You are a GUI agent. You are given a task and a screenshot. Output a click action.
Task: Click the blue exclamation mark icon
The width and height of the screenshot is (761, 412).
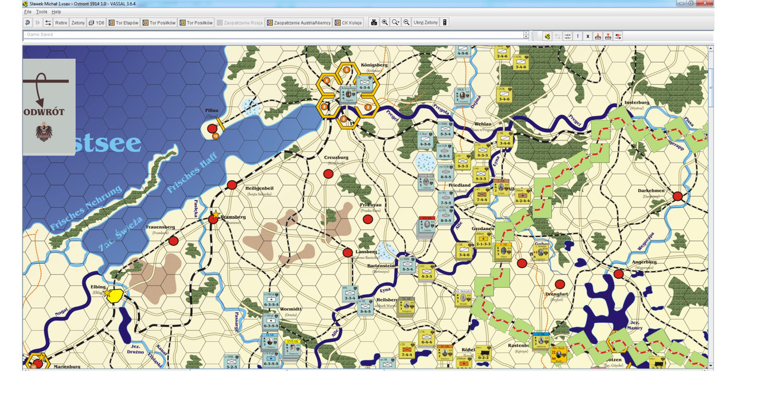(x=578, y=36)
